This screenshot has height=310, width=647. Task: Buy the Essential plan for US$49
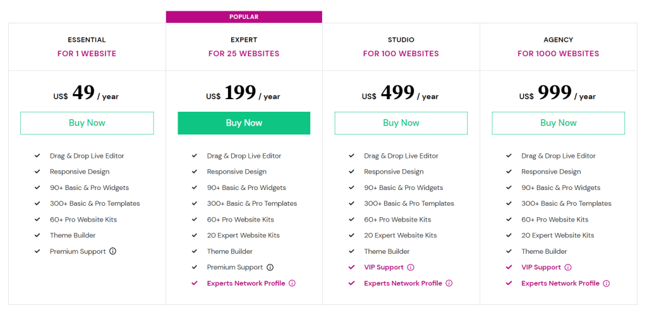pos(87,123)
